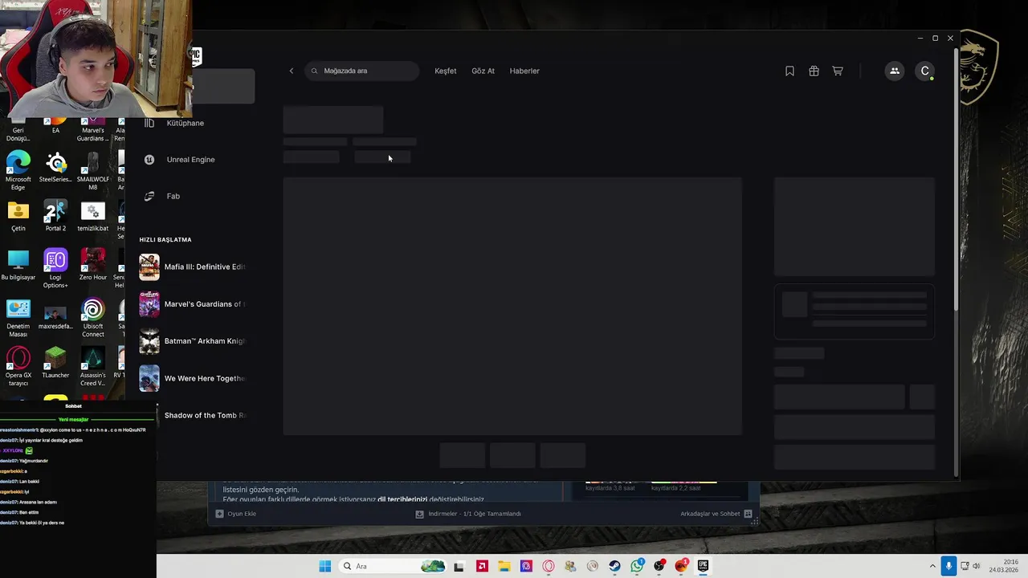
Task: Click the Epic store vertical scrollbar
Action: pyautogui.click(x=955, y=181)
